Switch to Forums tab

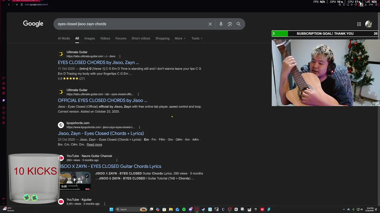121,38
